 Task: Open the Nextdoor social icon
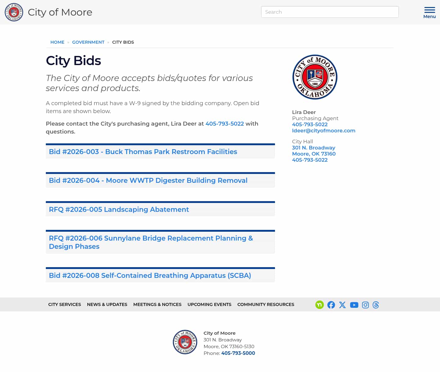click(x=319, y=305)
